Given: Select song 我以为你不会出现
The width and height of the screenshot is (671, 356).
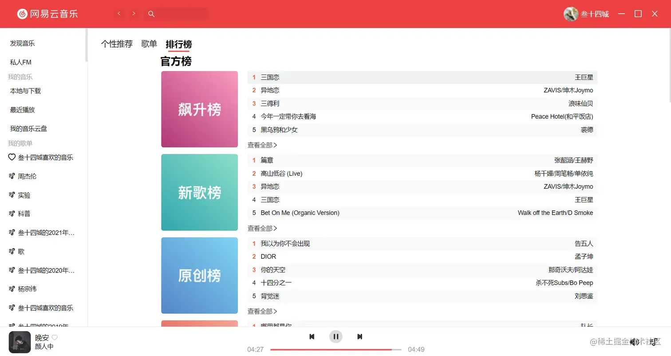Looking at the screenshot, I should 285,243.
